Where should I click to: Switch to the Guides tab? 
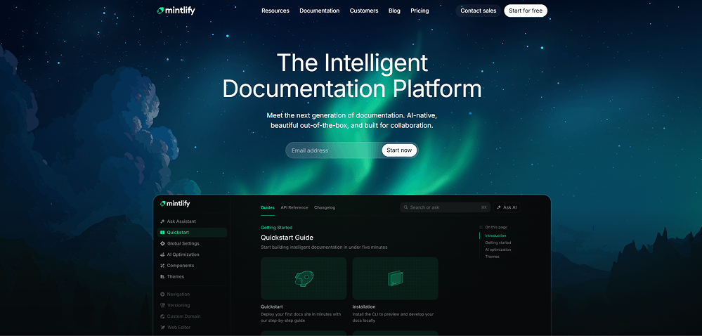[268, 207]
